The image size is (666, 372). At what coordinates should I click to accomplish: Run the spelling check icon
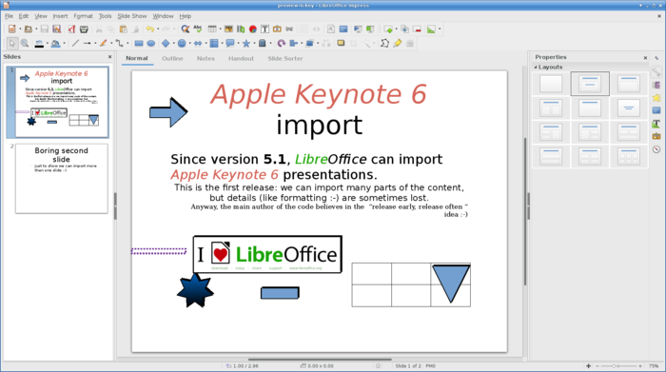click(x=198, y=29)
